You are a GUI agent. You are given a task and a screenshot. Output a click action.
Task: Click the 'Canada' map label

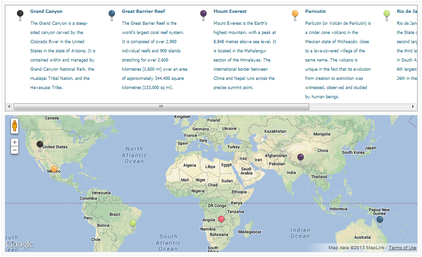coord(52,118)
